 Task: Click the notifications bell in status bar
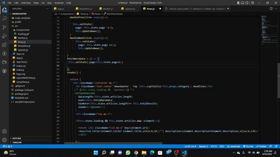(276, 147)
